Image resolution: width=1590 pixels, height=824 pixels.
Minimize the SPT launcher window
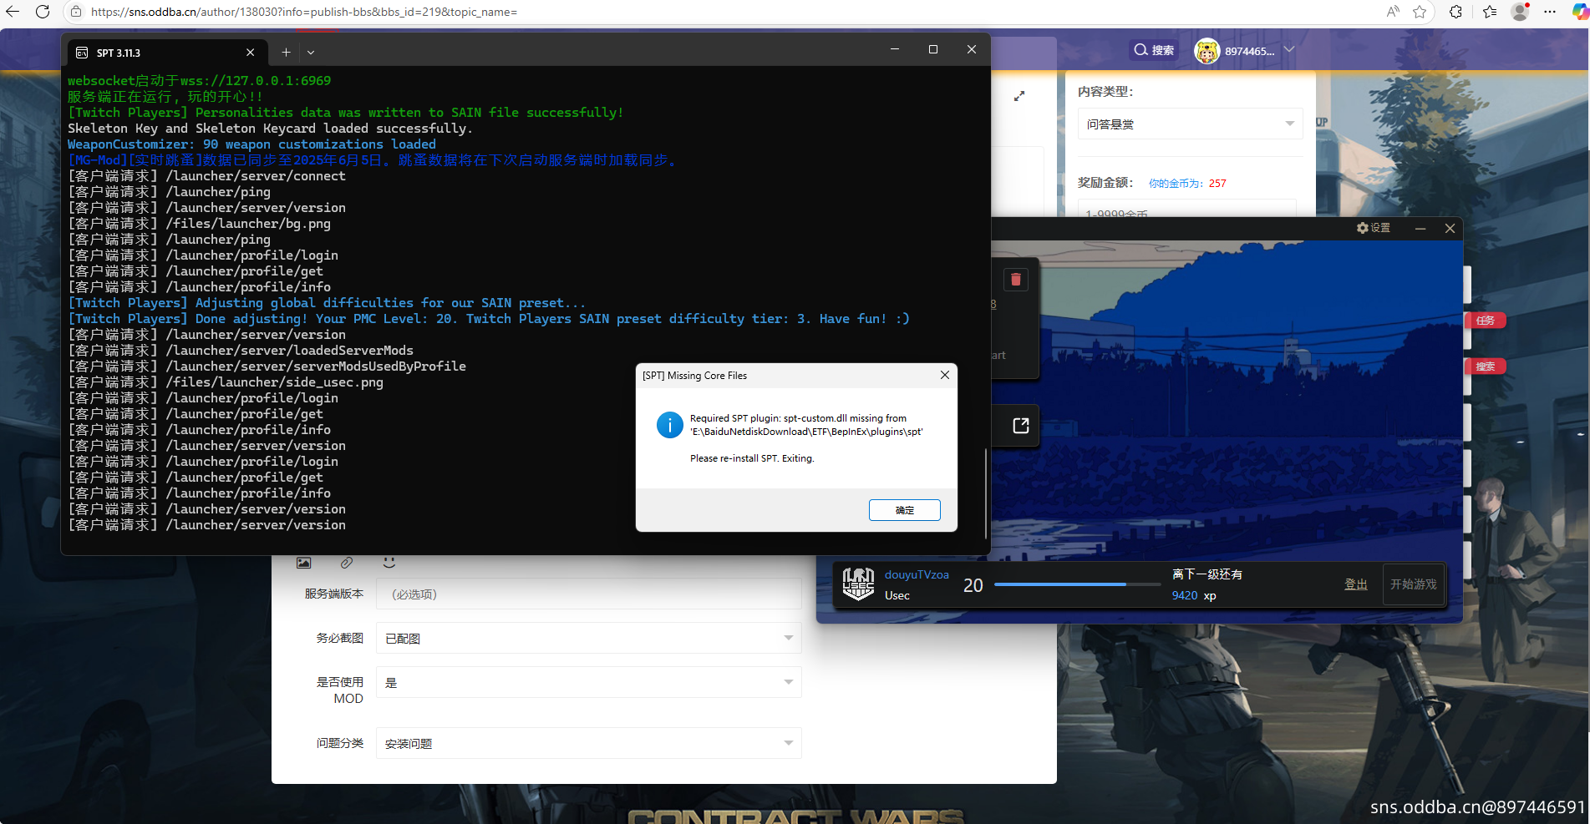click(1420, 228)
